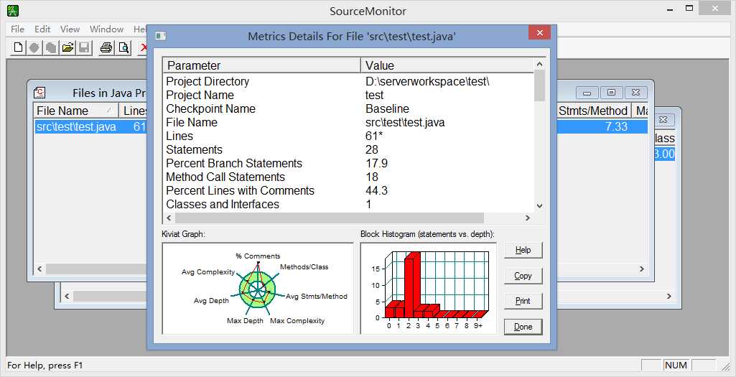Select the File Name parameter in Metrics Details

pos(192,122)
